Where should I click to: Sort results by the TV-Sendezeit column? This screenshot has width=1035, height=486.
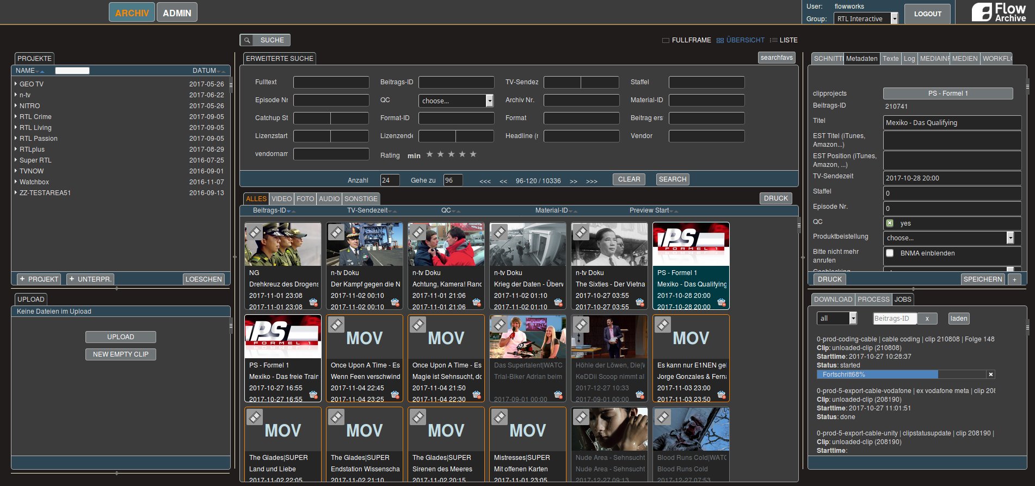point(367,210)
